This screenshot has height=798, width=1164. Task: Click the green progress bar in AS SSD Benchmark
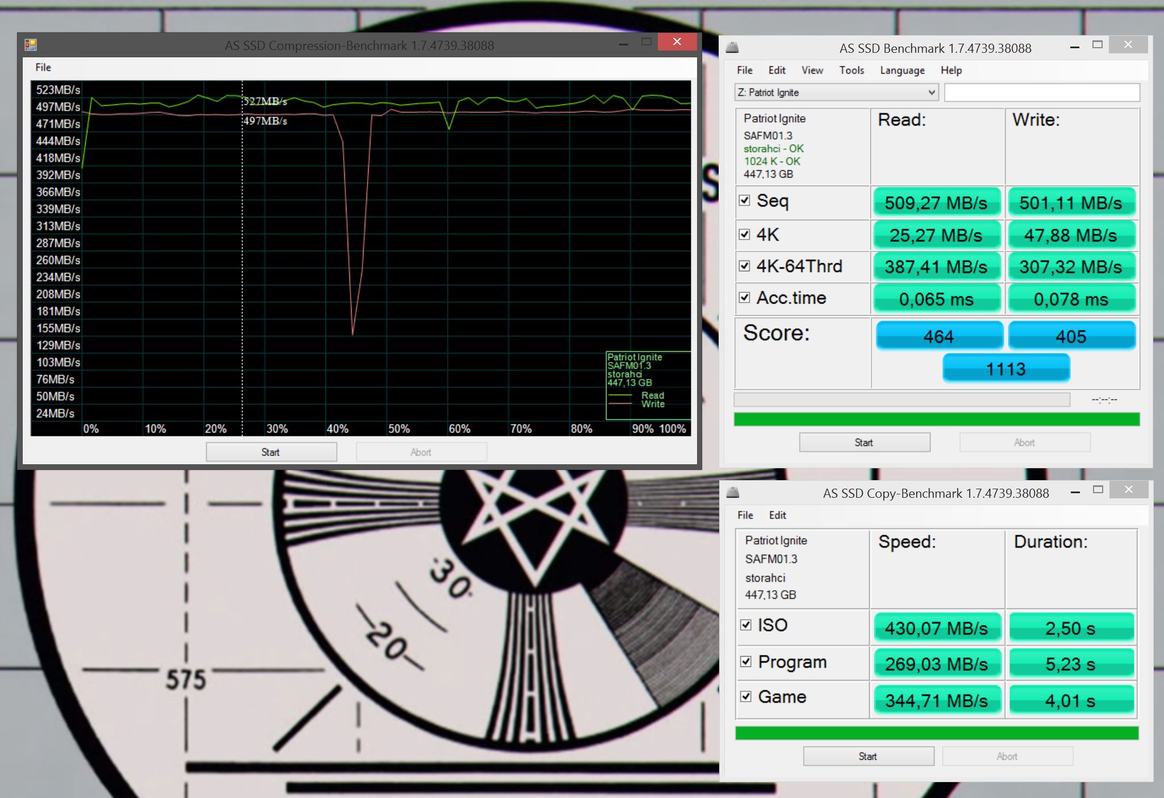click(x=937, y=419)
